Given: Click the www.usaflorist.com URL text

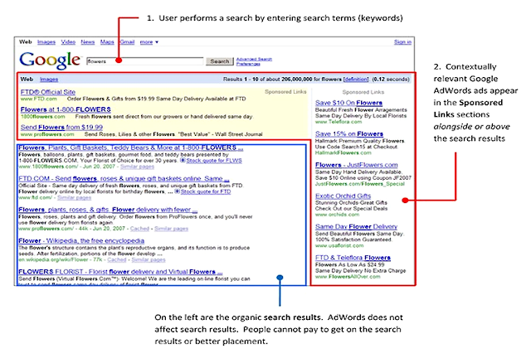Looking at the screenshot, I should click(339, 245).
